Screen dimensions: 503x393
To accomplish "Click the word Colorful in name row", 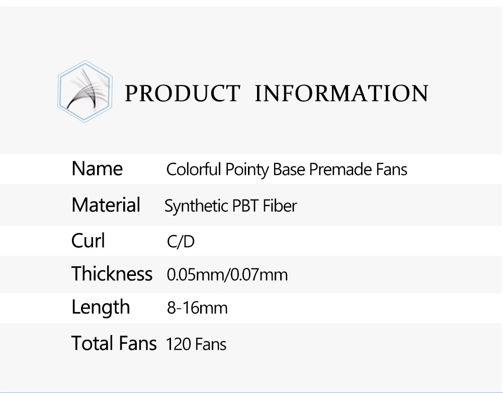I will coord(194,169).
